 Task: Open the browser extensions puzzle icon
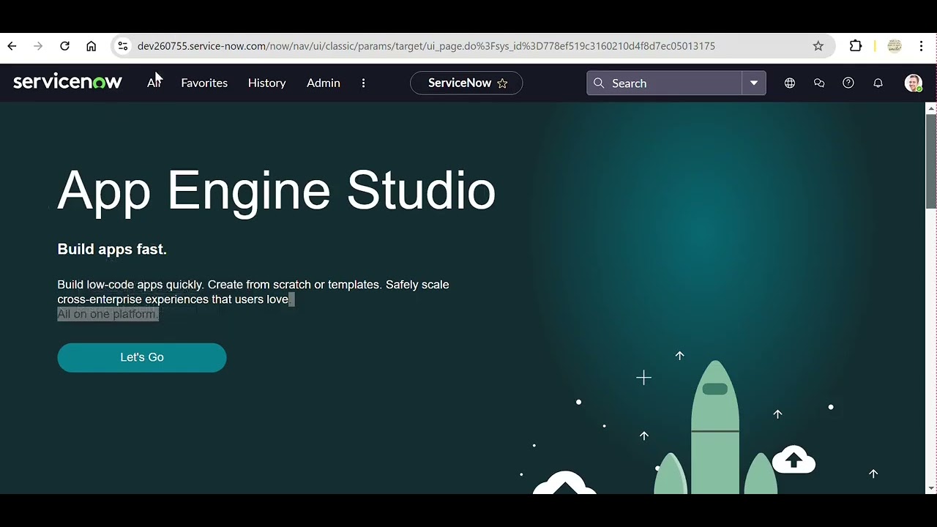(x=856, y=46)
